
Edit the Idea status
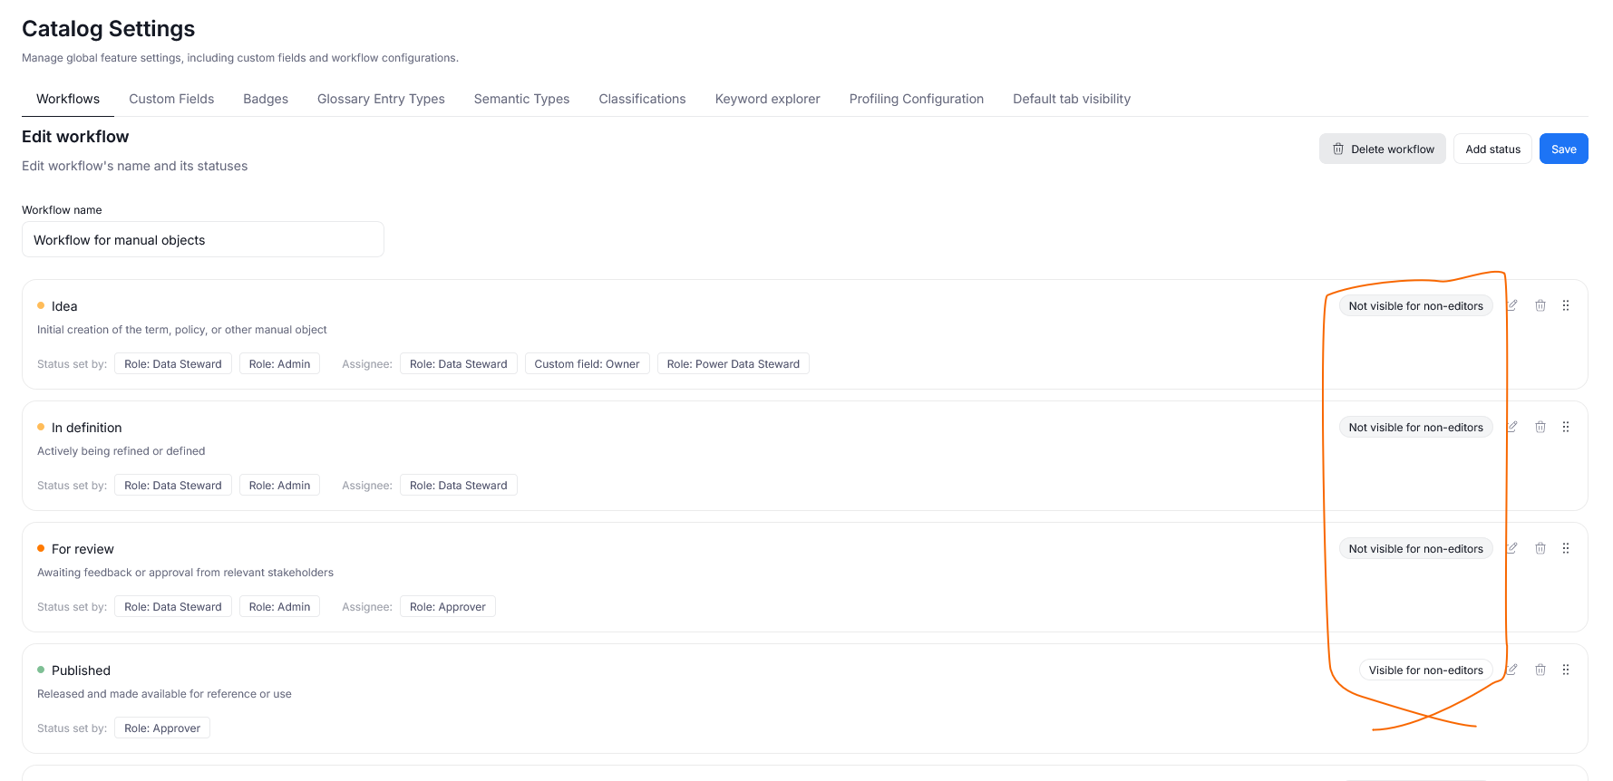pyautogui.click(x=1512, y=305)
